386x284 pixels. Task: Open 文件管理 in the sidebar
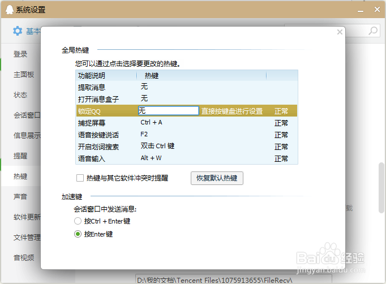[x=27, y=238]
